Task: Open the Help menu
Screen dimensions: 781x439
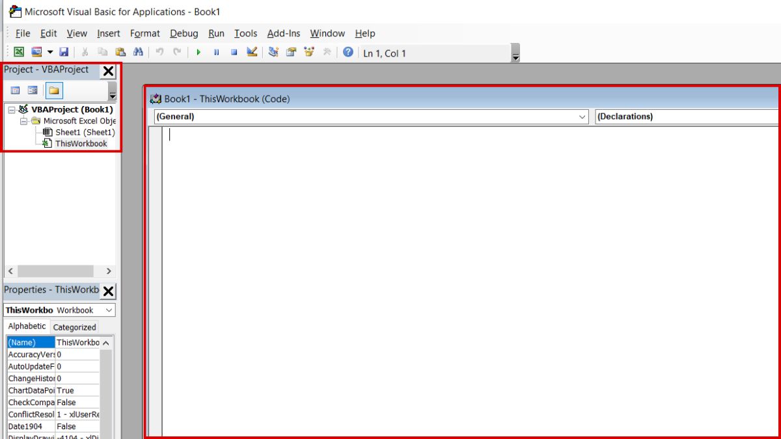Action: pyautogui.click(x=365, y=33)
